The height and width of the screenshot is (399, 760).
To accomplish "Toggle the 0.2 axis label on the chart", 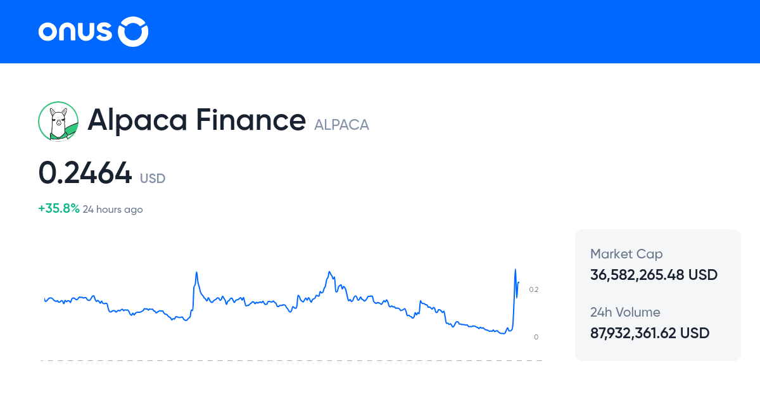I will click(x=535, y=289).
